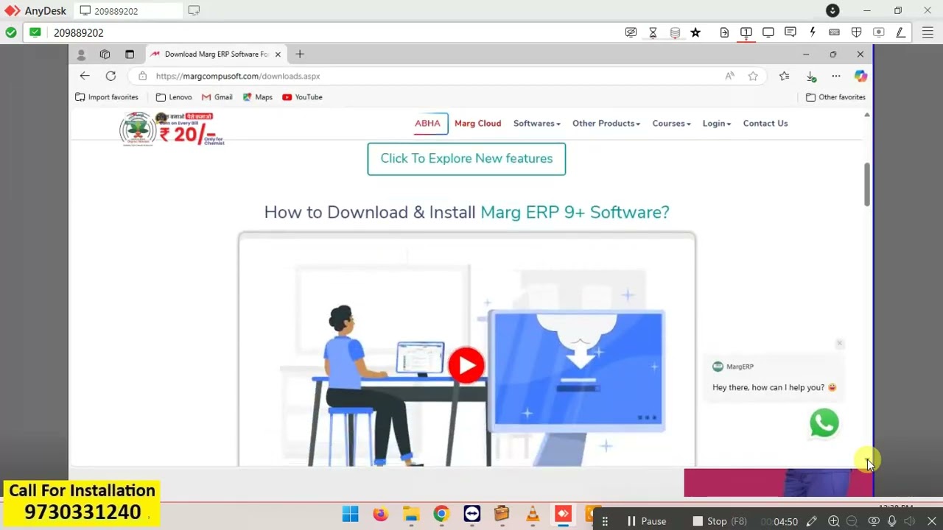The width and height of the screenshot is (943, 530).
Task: Click the star favorite icon in AnyDesk toolbar
Action: pyautogui.click(x=695, y=32)
